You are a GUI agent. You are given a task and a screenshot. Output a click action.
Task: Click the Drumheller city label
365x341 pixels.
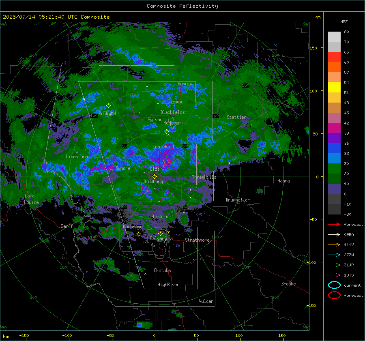tap(238, 200)
